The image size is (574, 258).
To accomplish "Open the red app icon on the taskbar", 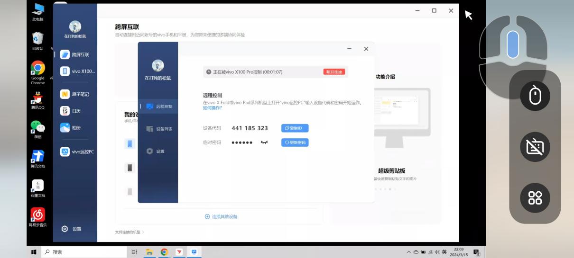I will pyautogui.click(x=179, y=252).
